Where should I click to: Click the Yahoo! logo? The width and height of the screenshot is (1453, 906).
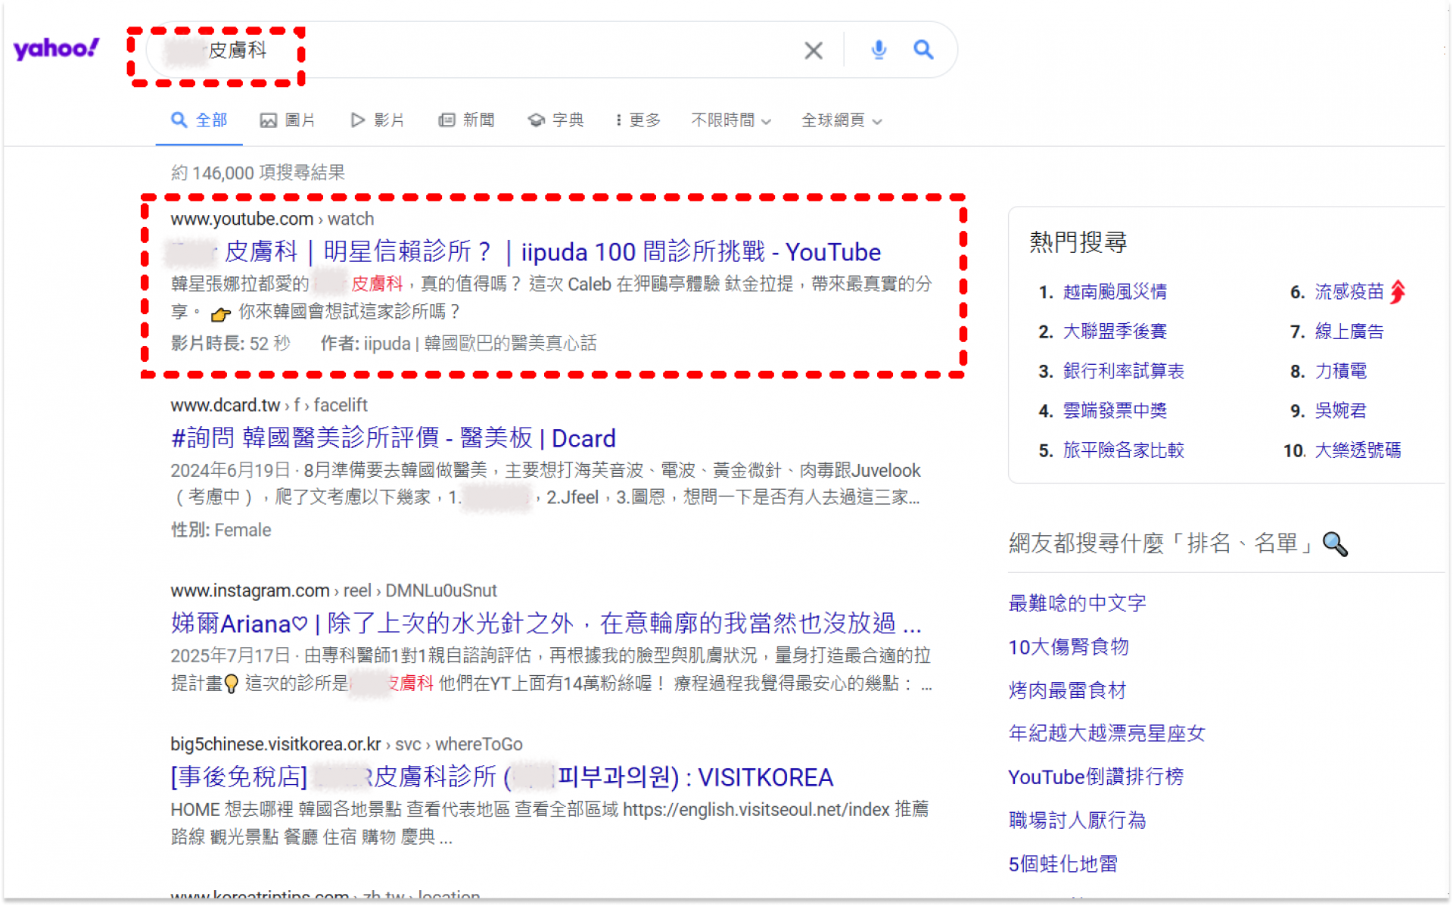tap(55, 48)
